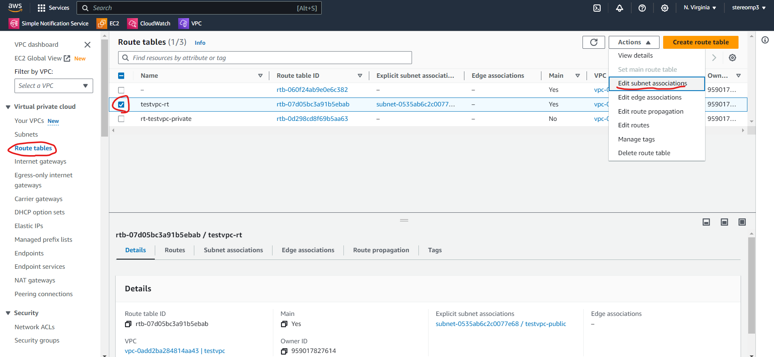The height and width of the screenshot is (357, 774).
Task: Sort by the Main column arrow
Action: click(578, 76)
